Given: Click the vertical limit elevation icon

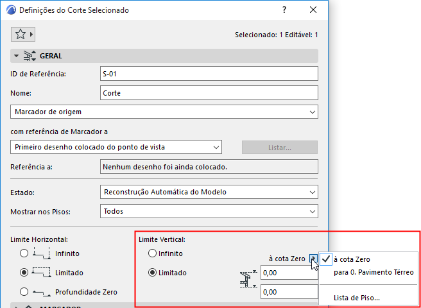Looking at the screenshot, I should pos(247,281).
